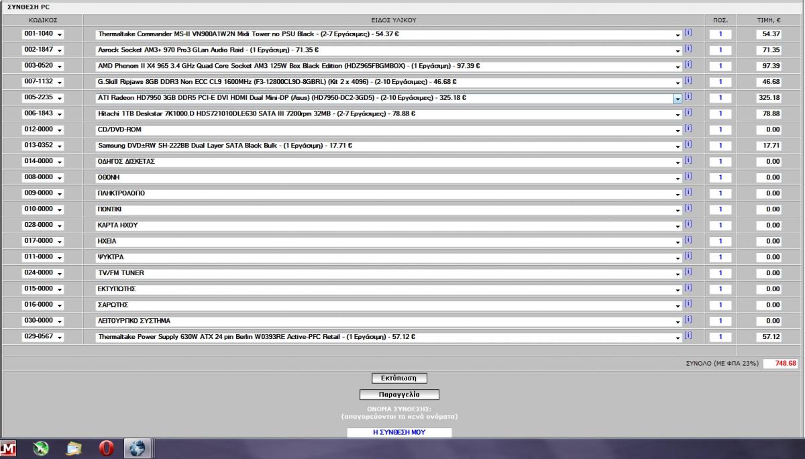Screen dimensions: 805x459
Task: Open the 002-1847 code dropdown
Action: tap(43, 50)
